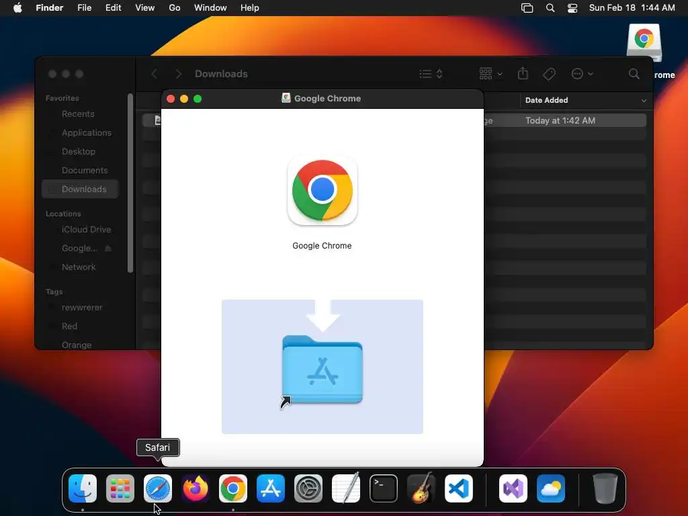The width and height of the screenshot is (688, 516).
Task: Open GarageBand from the Dock
Action: point(421,488)
